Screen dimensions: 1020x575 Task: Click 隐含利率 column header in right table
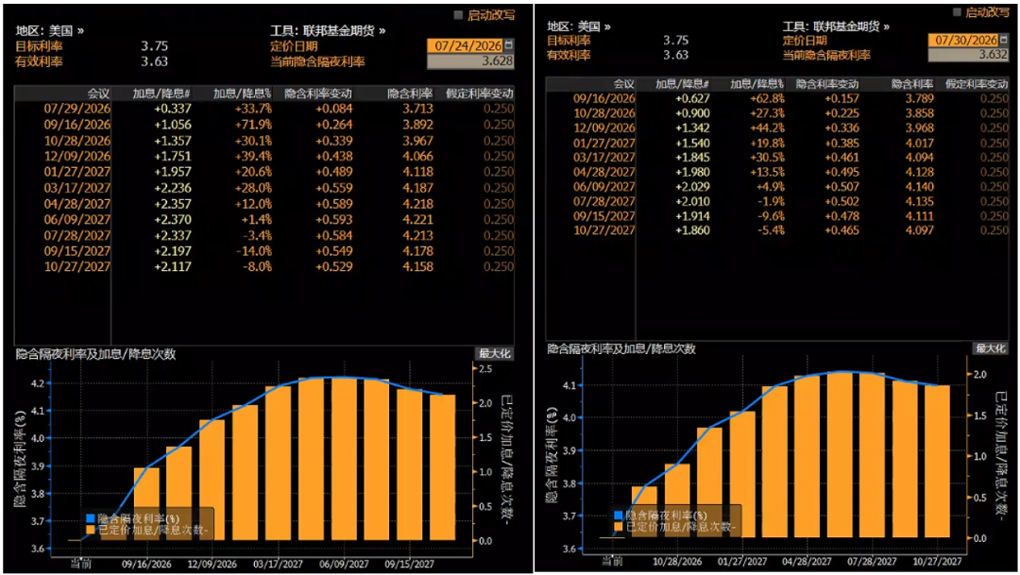912,84
